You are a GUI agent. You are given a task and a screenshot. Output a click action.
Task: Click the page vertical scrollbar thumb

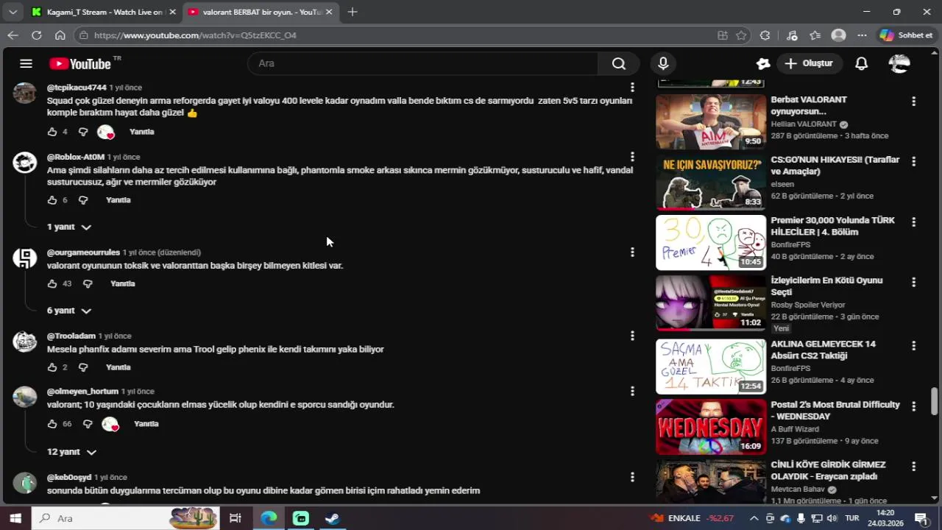click(x=935, y=401)
